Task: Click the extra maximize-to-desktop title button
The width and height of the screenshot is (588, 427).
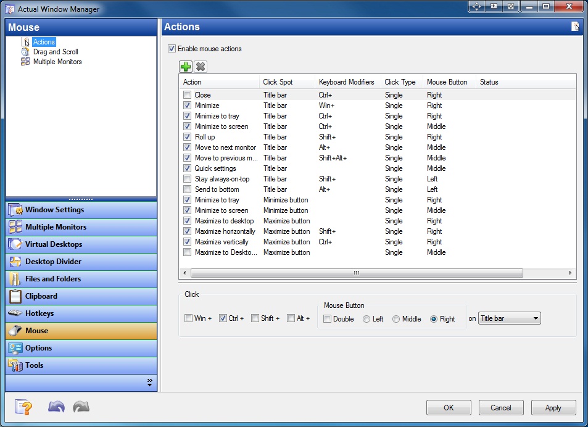Action: (x=511, y=6)
